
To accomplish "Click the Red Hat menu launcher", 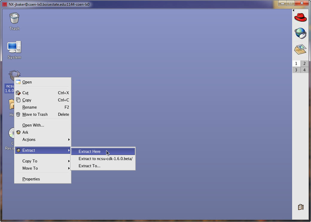I will (300, 17).
